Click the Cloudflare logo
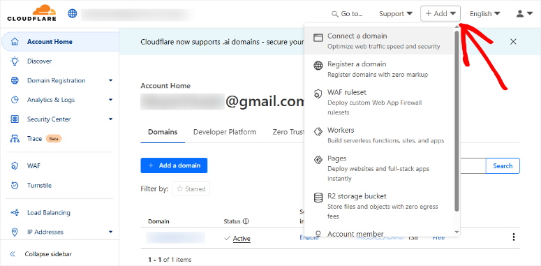Screen dimensions: 541x266 pyautogui.click(x=31, y=13)
